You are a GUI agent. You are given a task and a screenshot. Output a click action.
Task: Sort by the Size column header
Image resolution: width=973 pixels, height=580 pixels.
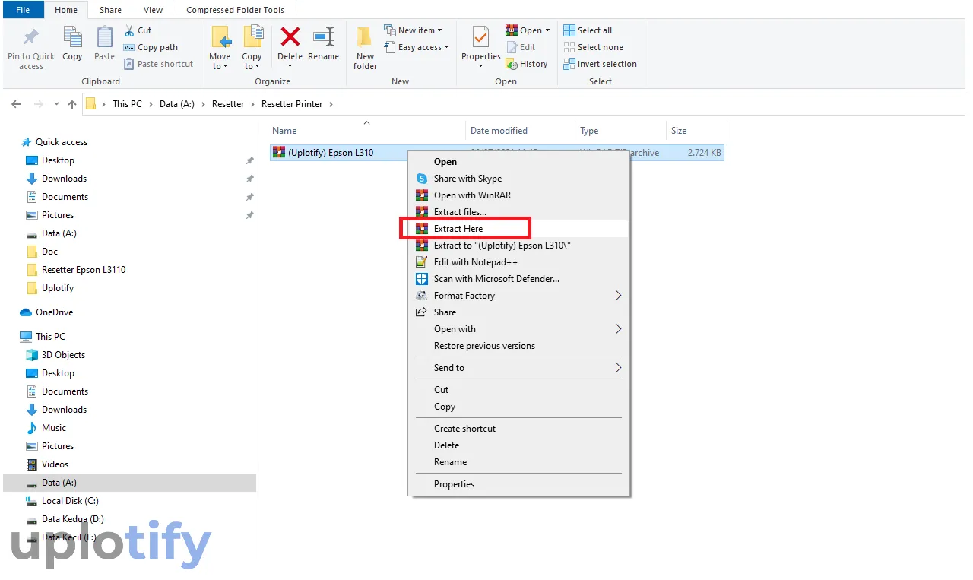click(679, 131)
